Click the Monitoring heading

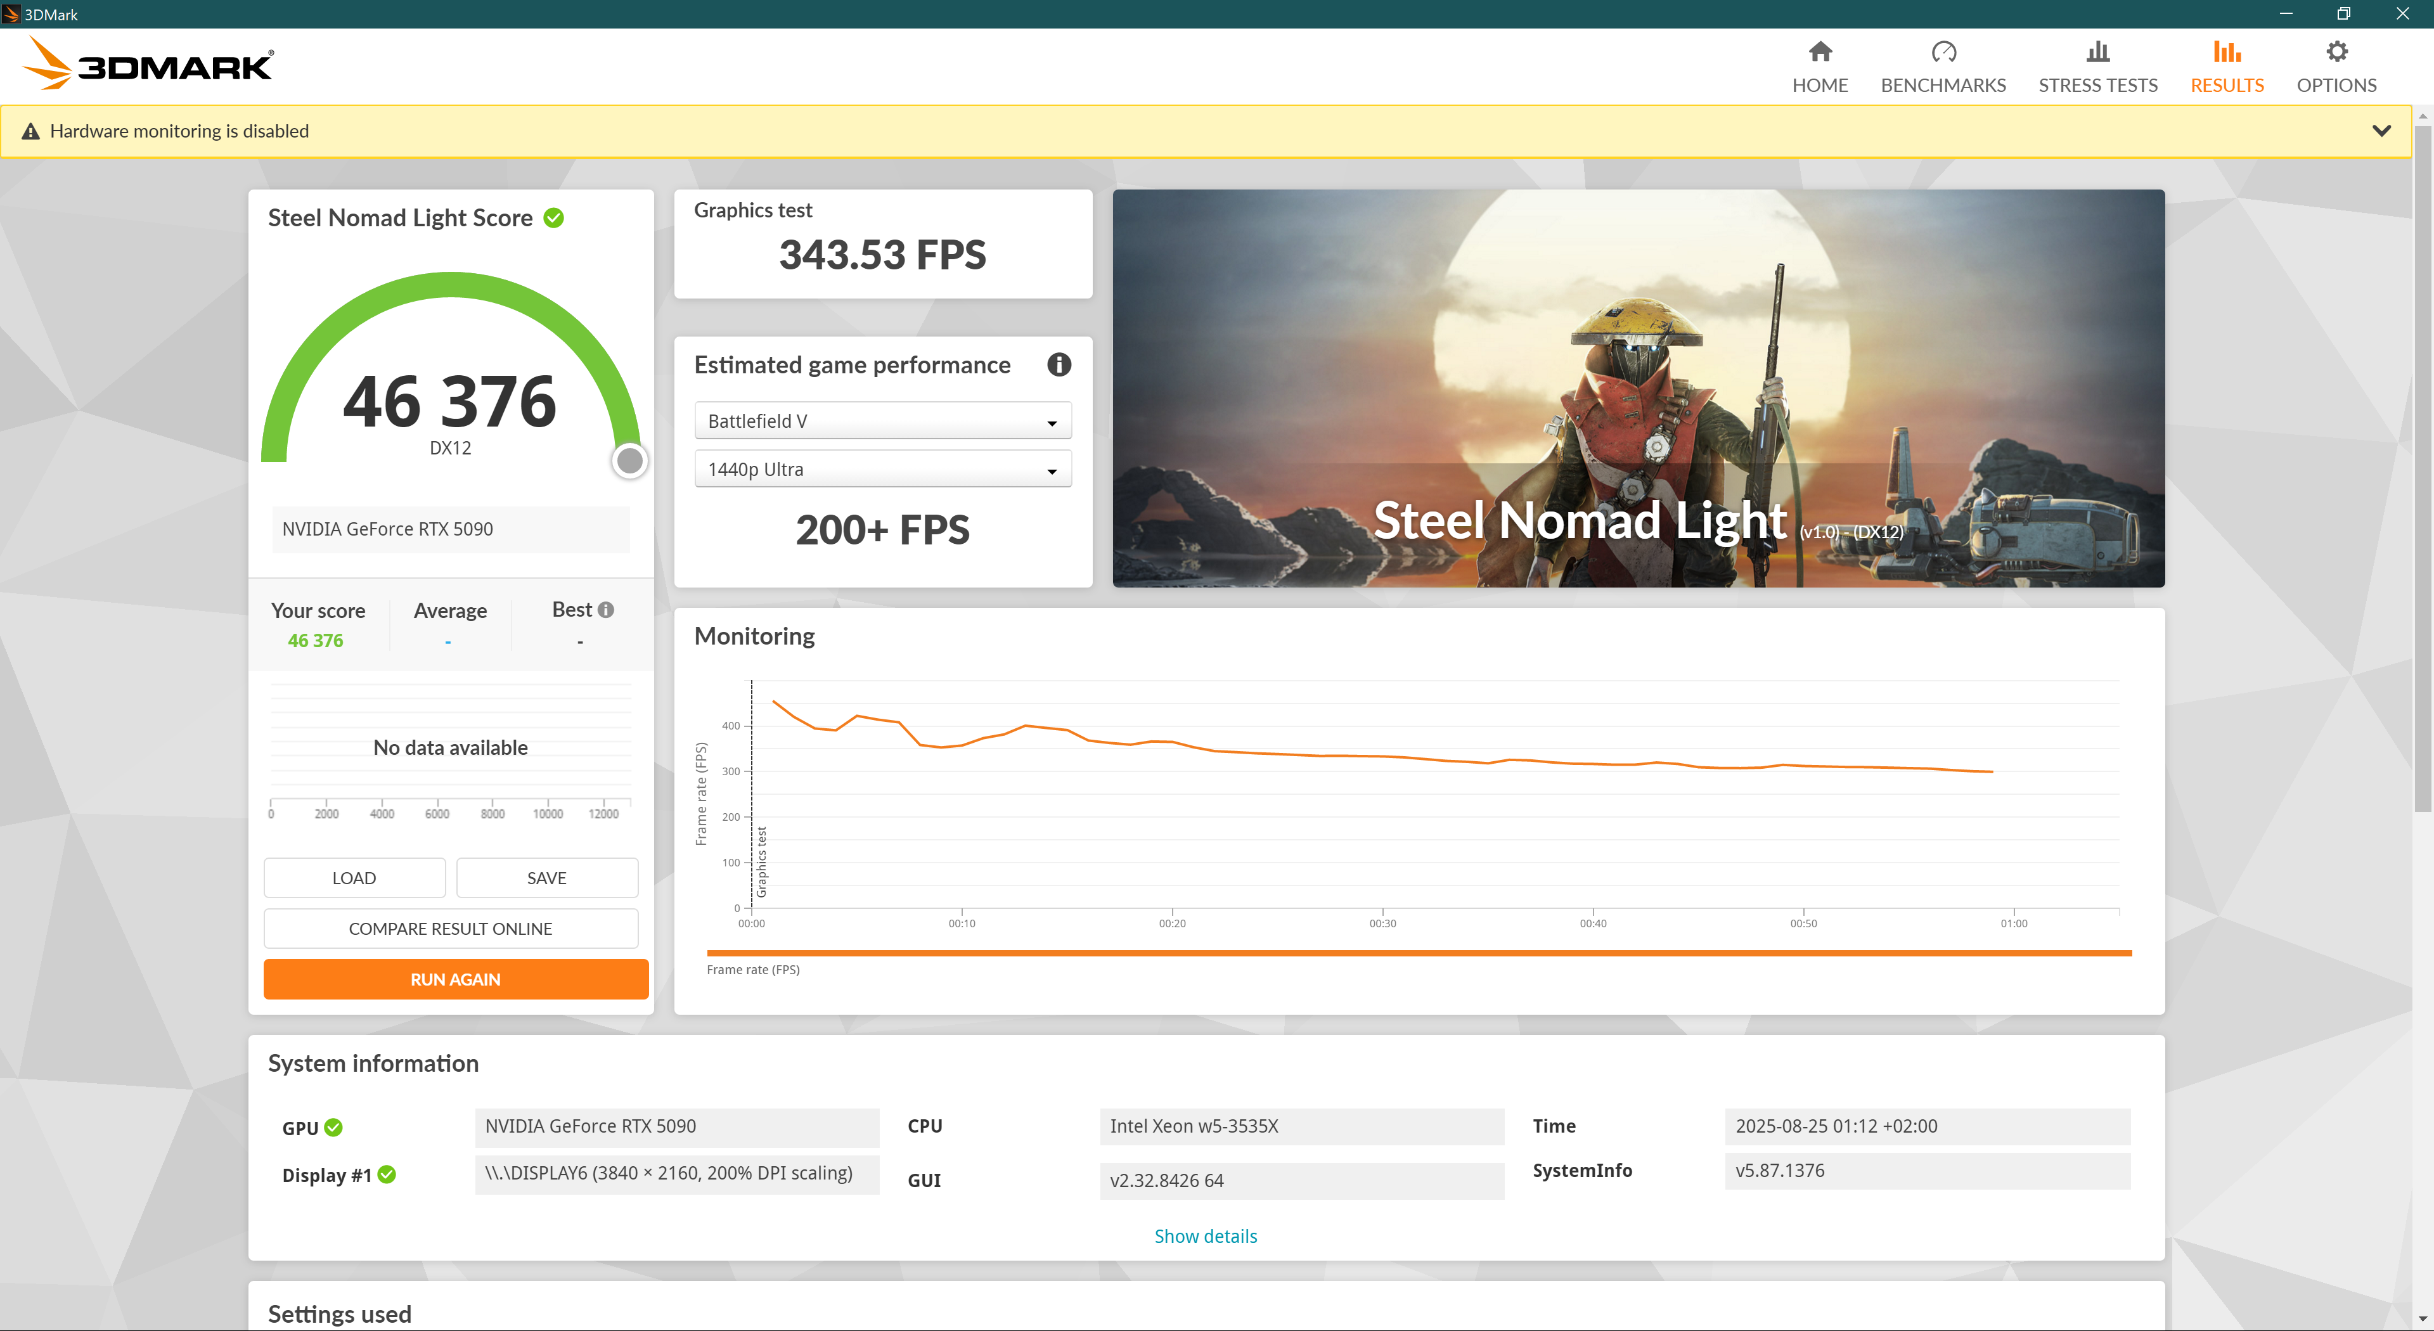coord(754,637)
